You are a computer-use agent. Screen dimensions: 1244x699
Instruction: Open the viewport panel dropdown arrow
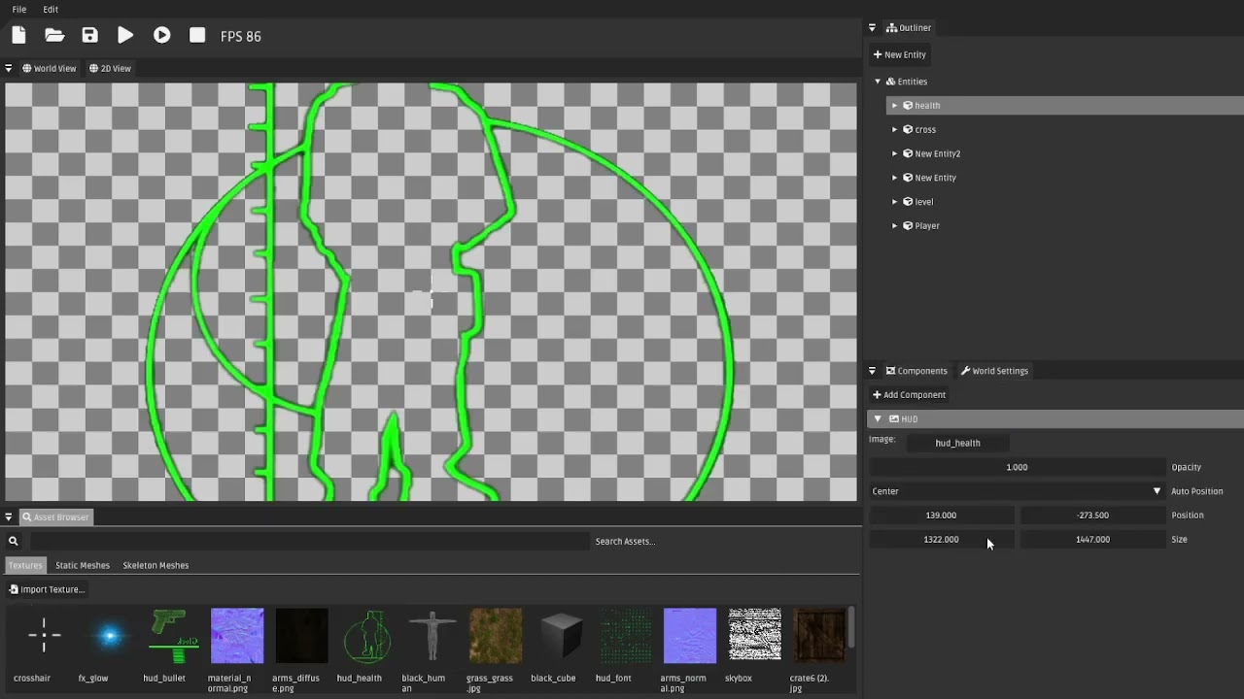[9, 68]
